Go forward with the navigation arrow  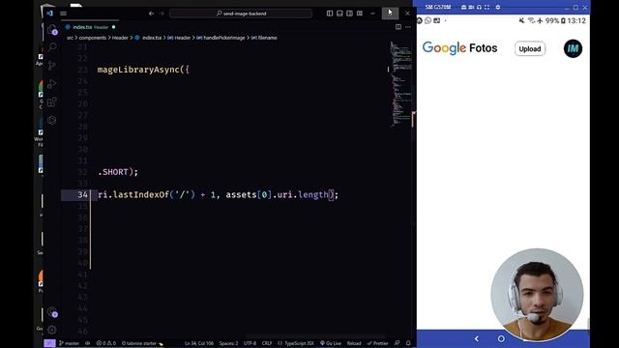point(162,14)
